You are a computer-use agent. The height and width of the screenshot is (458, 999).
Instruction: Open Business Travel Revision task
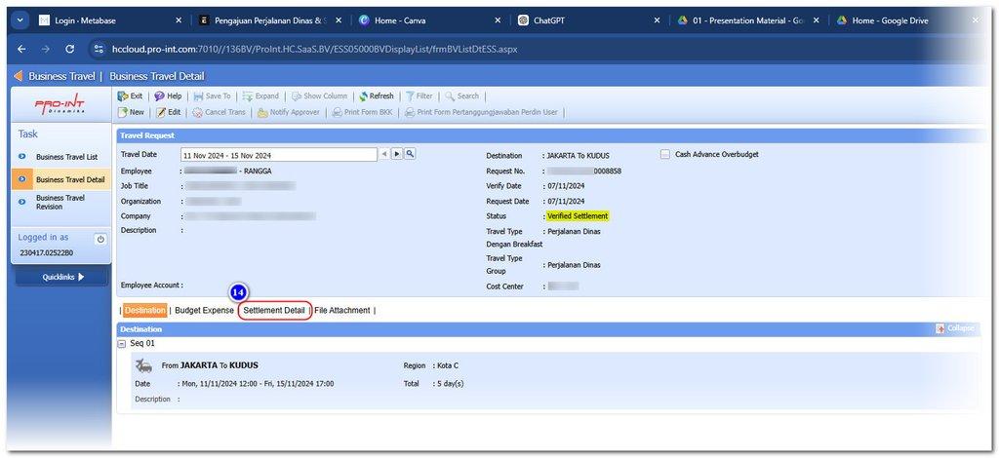point(60,203)
